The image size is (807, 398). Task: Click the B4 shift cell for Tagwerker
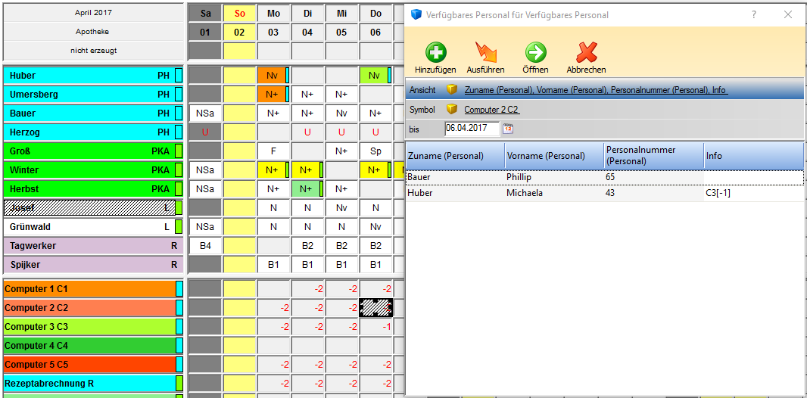[x=204, y=246]
